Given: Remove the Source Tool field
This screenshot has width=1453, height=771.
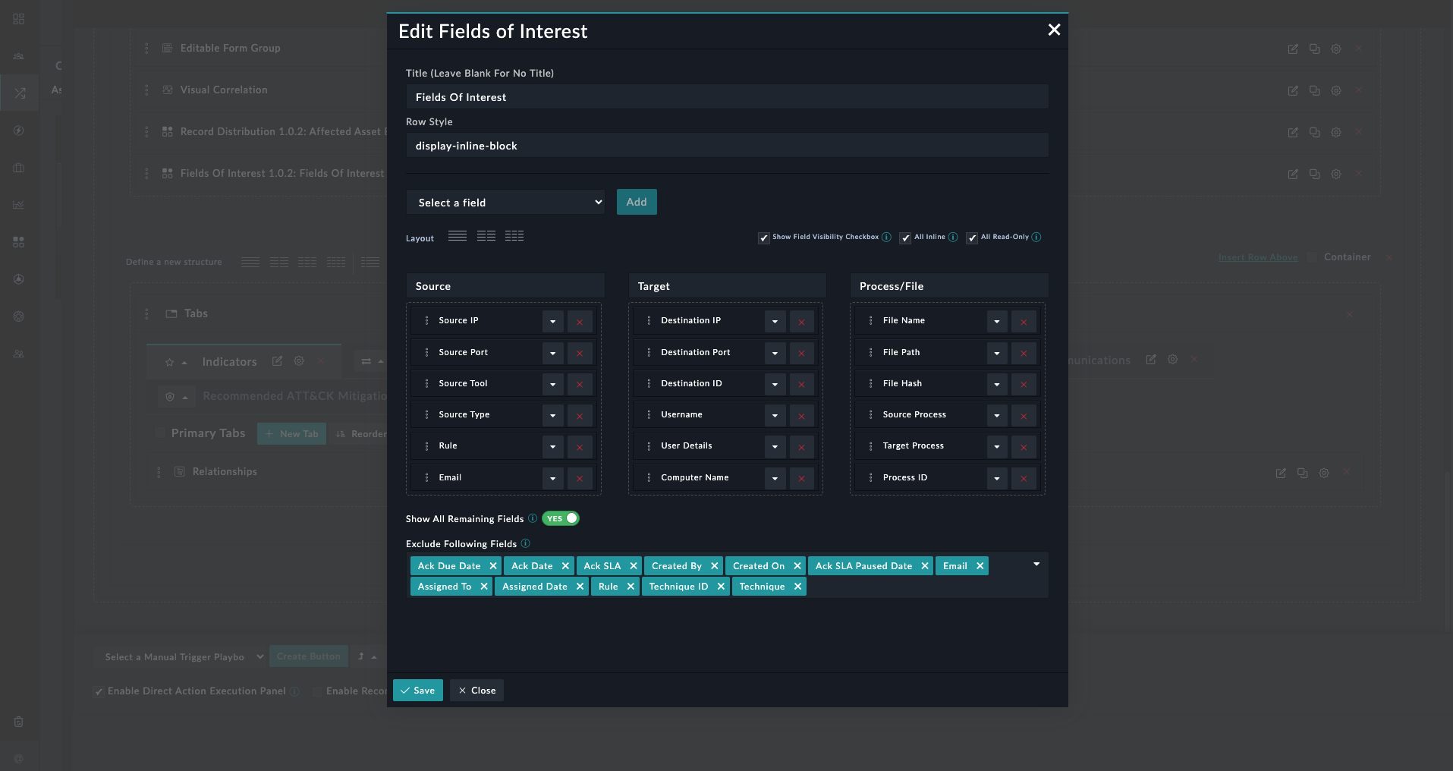Looking at the screenshot, I should pyautogui.click(x=580, y=384).
